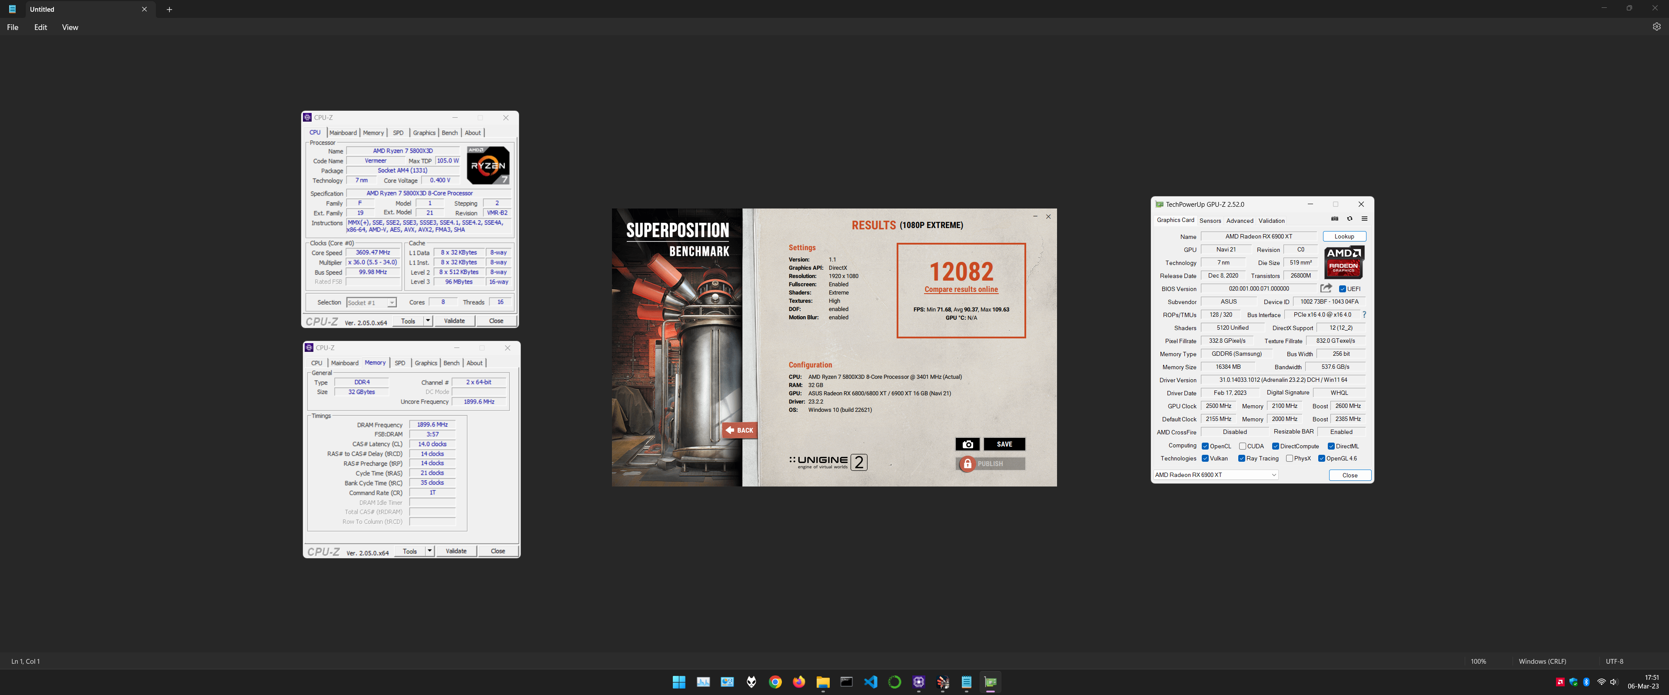The height and width of the screenshot is (695, 1669).
Task: Switch to the GPU-Z Advanced tab
Action: click(1240, 221)
